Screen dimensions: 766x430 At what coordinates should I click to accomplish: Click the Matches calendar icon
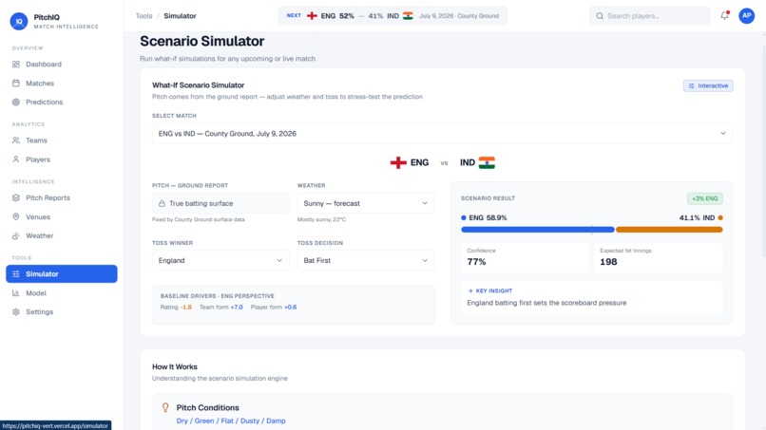(16, 83)
